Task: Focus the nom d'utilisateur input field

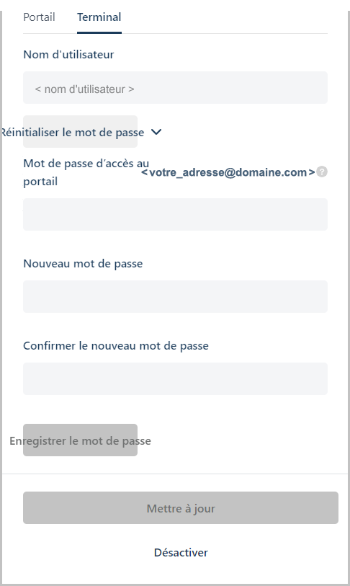Action: point(175,87)
